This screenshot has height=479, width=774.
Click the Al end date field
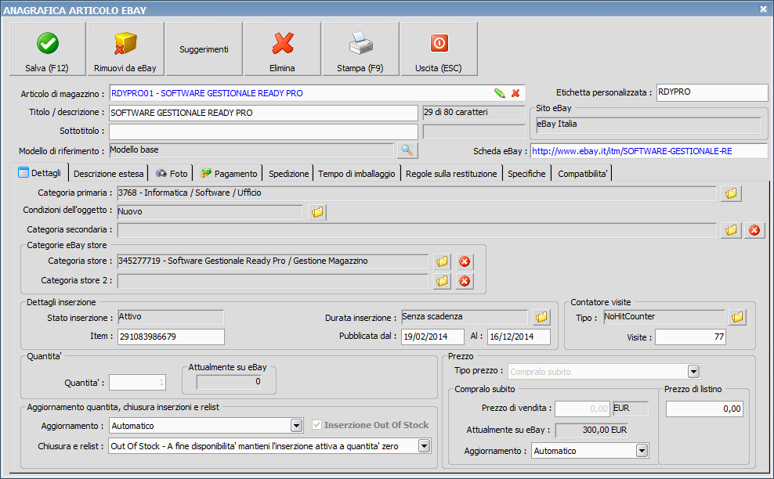[519, 337]
